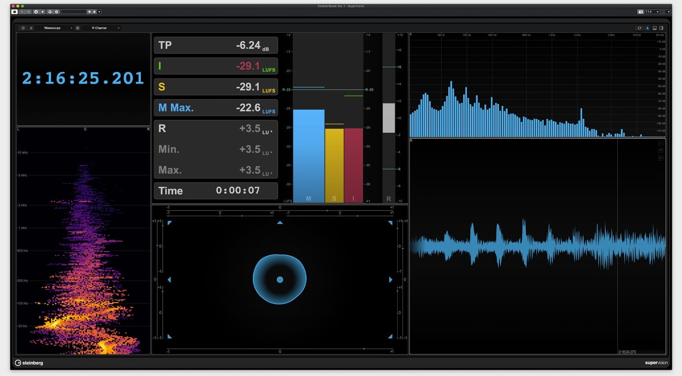Click top-left corner speaker triangle in panner
682x376 pixels.
click(170, 223)
